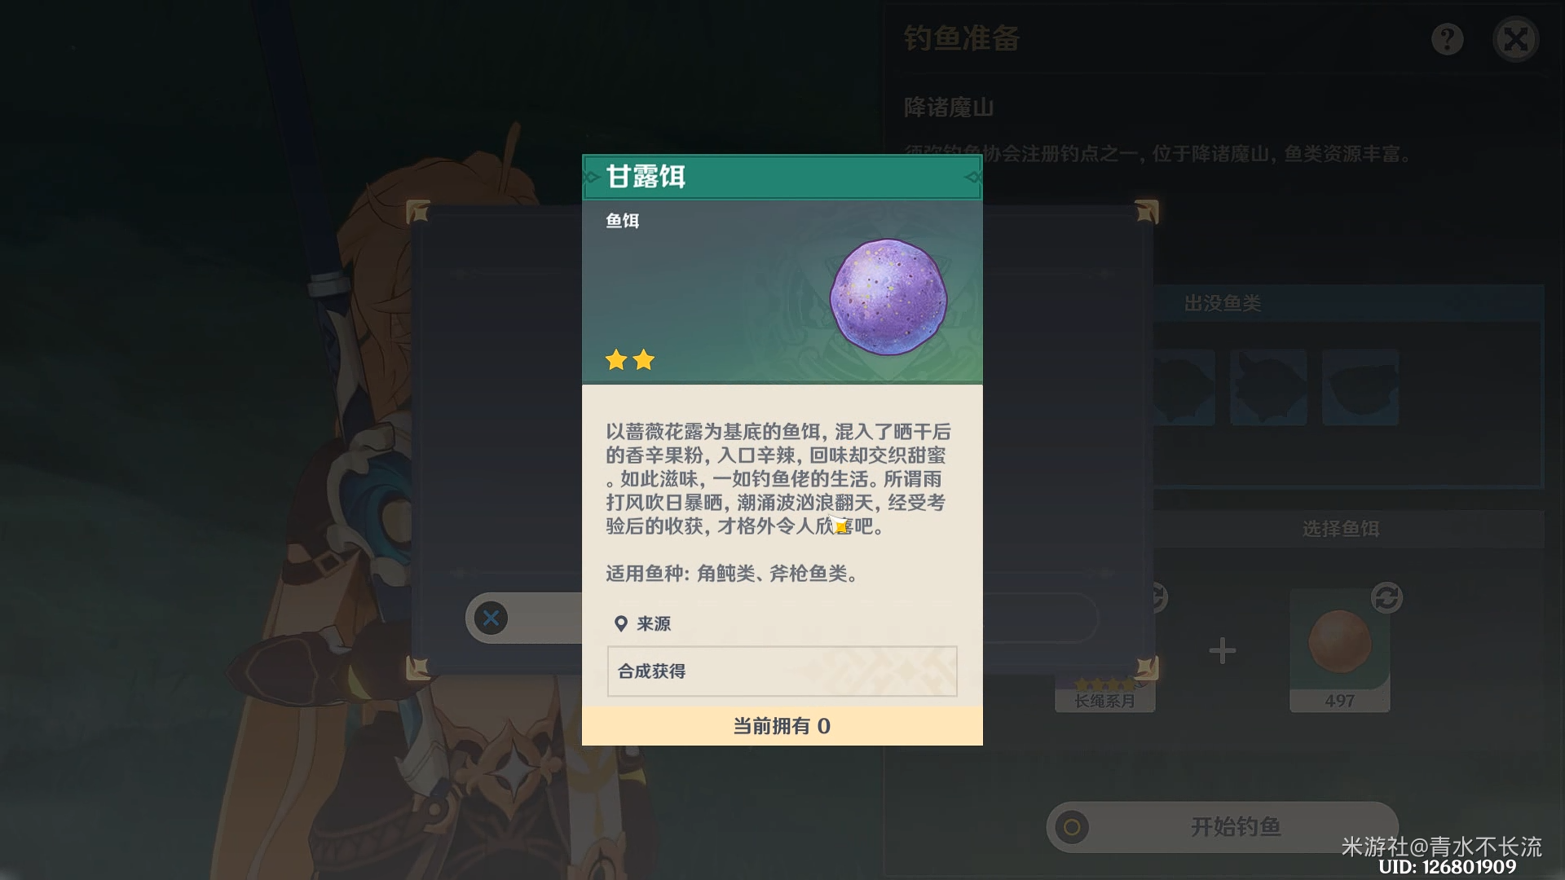Click the 合成获得 source entry
Image resolution: width=1565 pixels, height=880 pixels.
tap(782, 671)
